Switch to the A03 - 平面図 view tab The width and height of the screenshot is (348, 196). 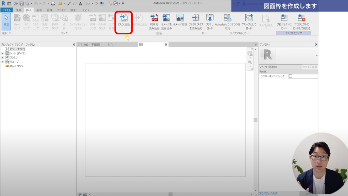point(90,45)
